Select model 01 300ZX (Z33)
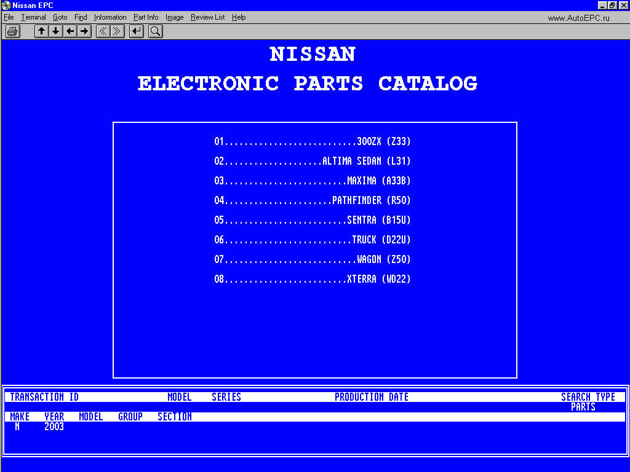 tap(312, 141)
